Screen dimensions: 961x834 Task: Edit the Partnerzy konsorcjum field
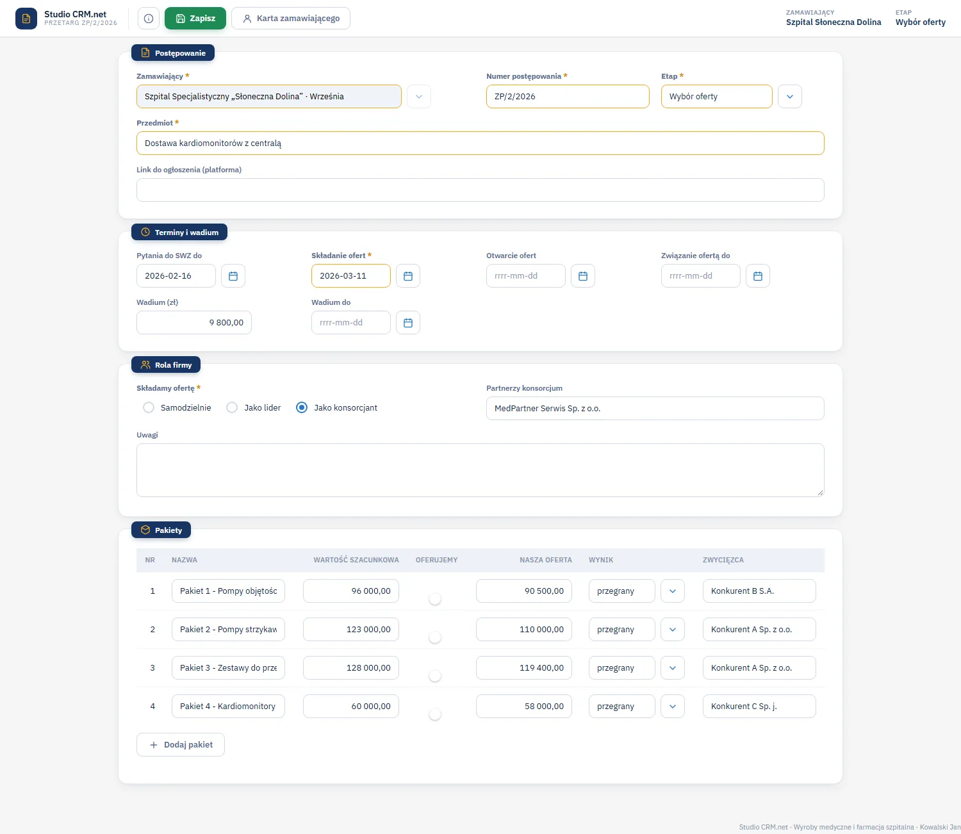pos(655,409)
